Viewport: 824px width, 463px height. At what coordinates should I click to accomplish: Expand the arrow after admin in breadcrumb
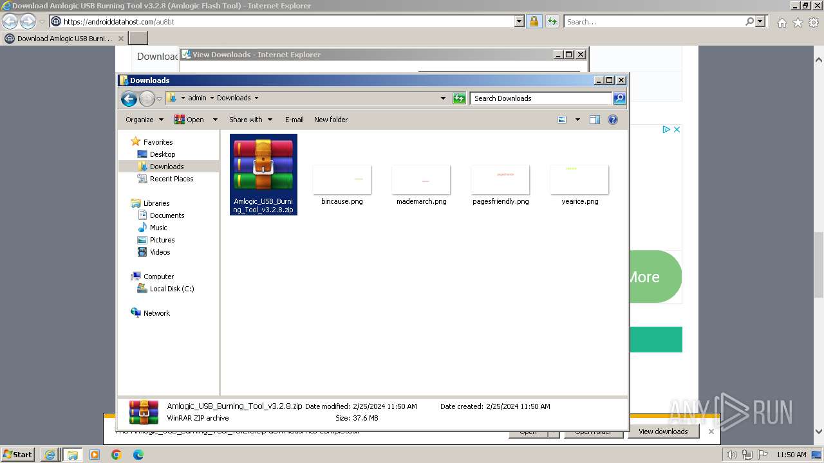point(211,98)
